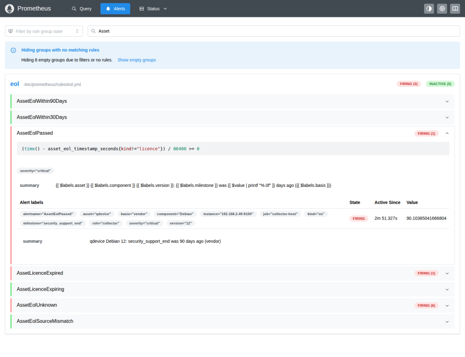Click the severity="critical" rule label chip
Viewport: 465px width, 357px height.
[35, 171]
